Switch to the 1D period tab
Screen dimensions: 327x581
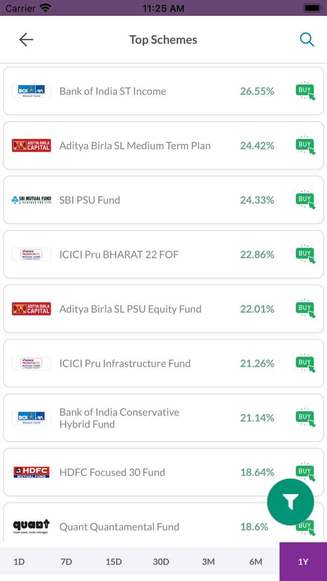coord(19,561)
